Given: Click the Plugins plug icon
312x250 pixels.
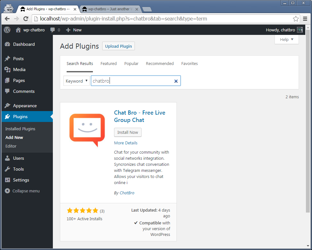Looking at the screenshot, I should [x=7, y=117].
